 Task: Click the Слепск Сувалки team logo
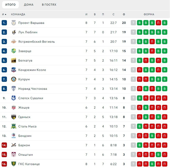pos(14,98)
